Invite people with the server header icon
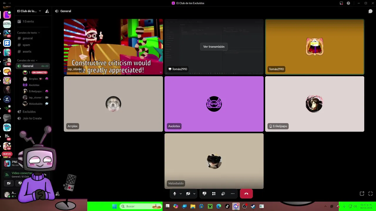The image size is (376, 211). tap(47, 11)
